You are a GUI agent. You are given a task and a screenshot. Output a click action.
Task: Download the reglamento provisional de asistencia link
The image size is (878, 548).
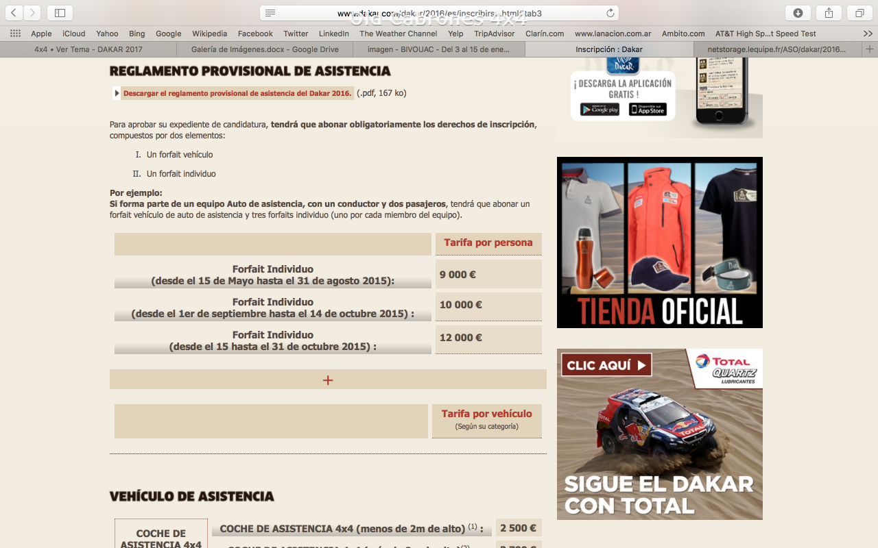(237, 93)
